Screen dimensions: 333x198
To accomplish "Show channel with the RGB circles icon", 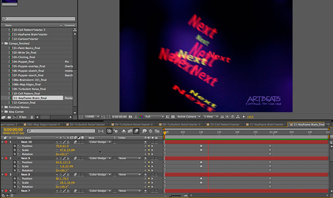I will (141, 117).
